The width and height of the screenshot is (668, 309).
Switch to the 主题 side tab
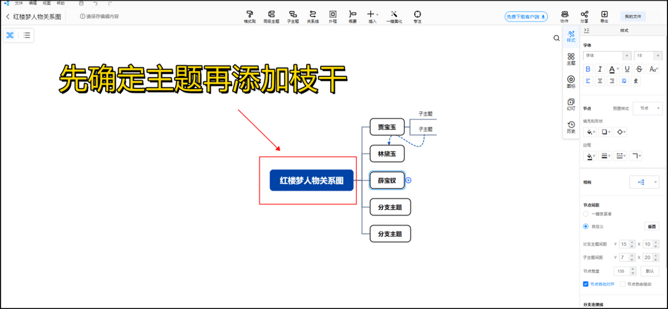point(571,59)
